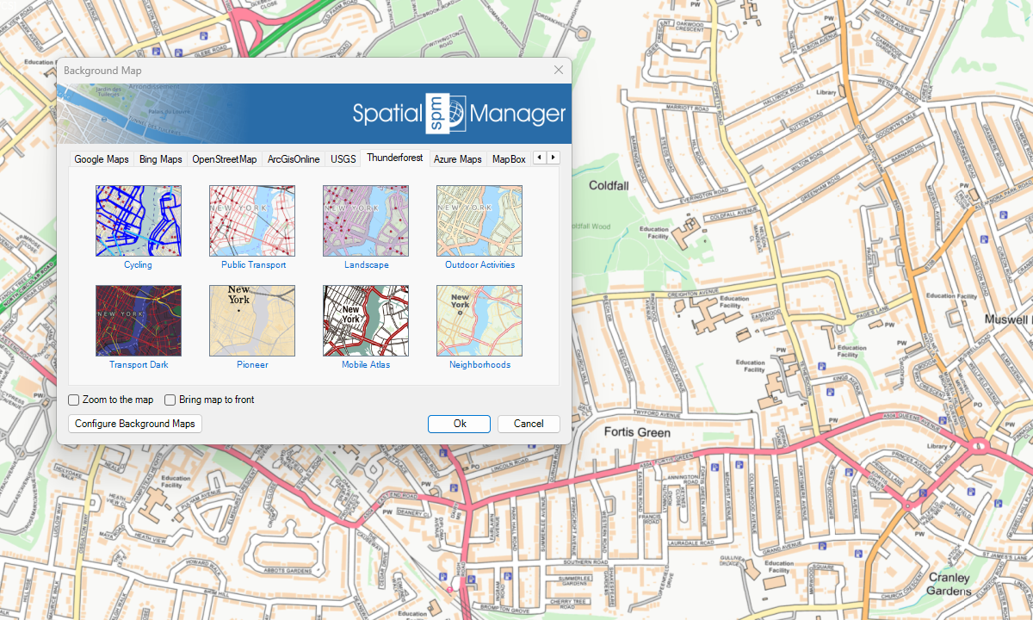Choose the Pioneer map thumbnail

pyautogui.click(x=251, y=320)
